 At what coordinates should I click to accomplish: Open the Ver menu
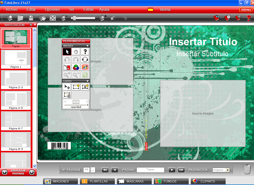pos(72,10)
